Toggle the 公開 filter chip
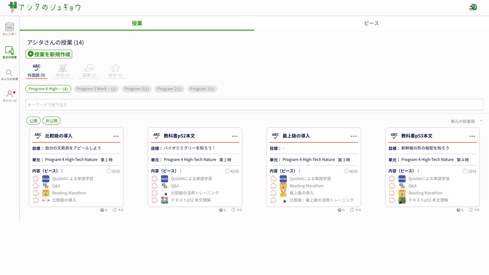489x275 pixels. point(33,121)
